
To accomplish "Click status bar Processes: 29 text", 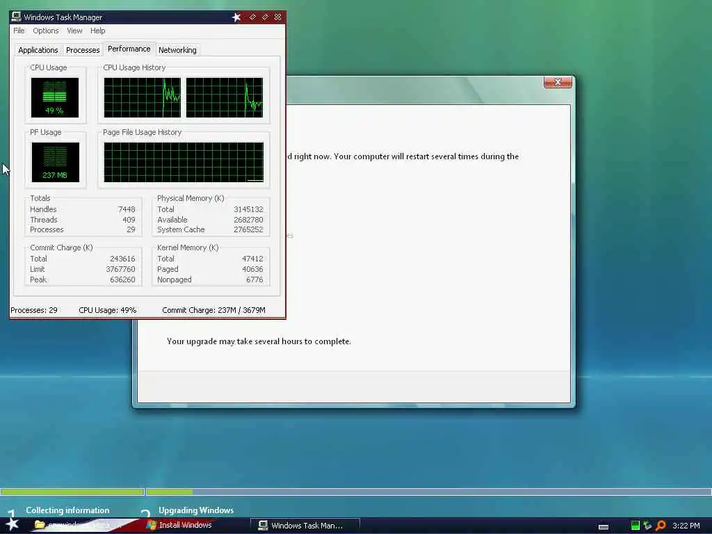I will pyautogui.click(x=34, y=310).
